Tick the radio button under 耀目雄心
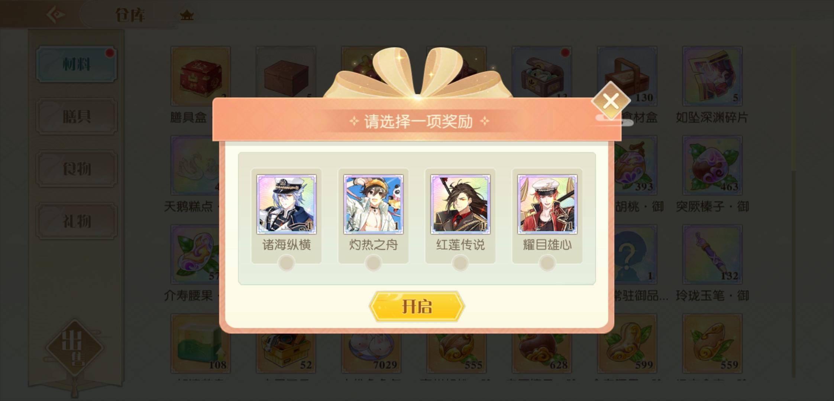The width and height of the screenshot is (834, 401). (547, 263)
